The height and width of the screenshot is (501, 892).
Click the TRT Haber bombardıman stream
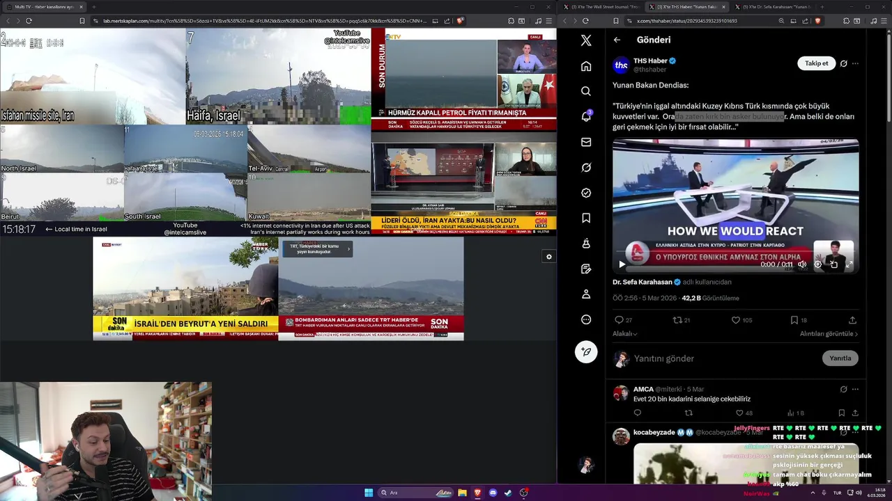(x=371, y=289)
